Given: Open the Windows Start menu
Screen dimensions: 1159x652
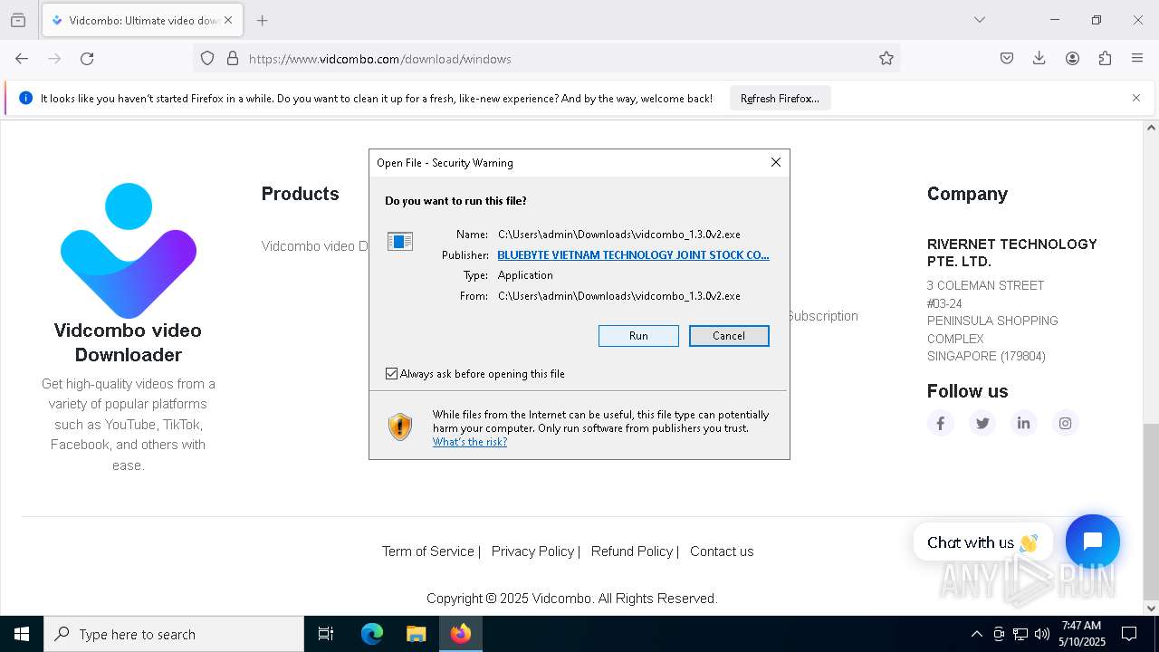Looking at the screenshot, I should click(x=22, y=634).
